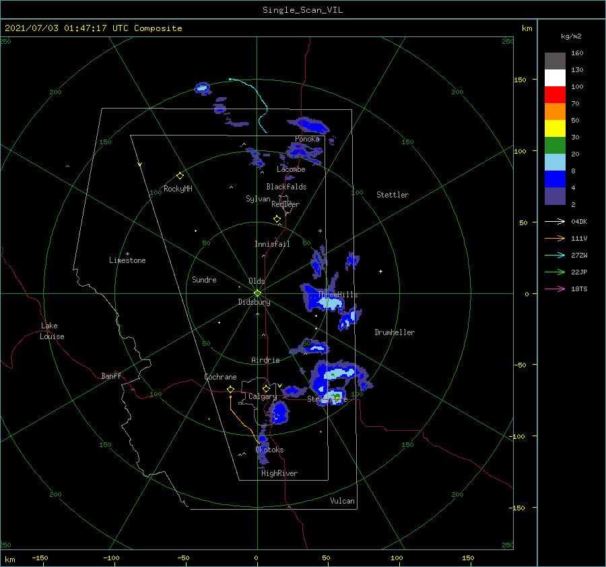Click the green-core storm cell near Strathmore
The width and height of the screenshot is (606, 567).
(333, 396)
